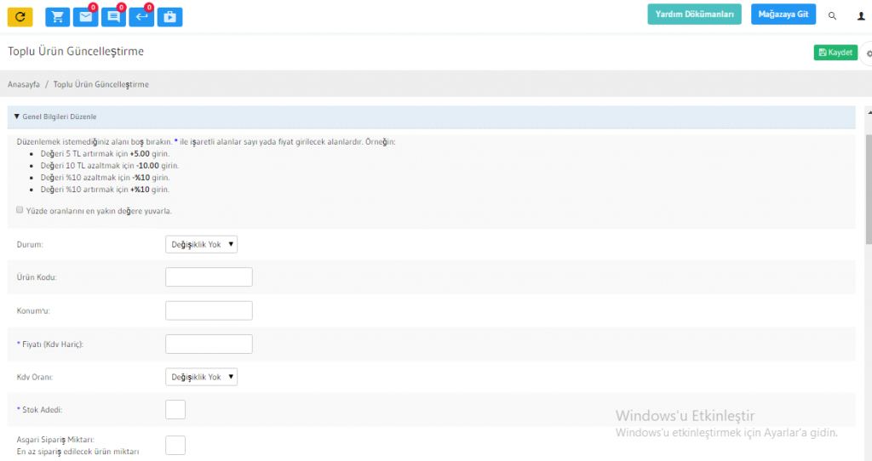
Task: Open the mail envelope notifications
Action: click(84, 16)
